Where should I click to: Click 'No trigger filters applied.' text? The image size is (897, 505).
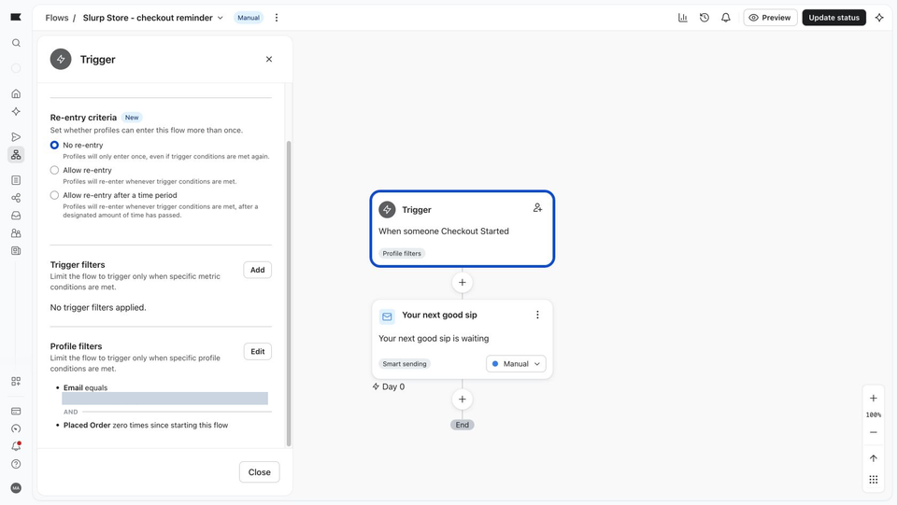98,307
